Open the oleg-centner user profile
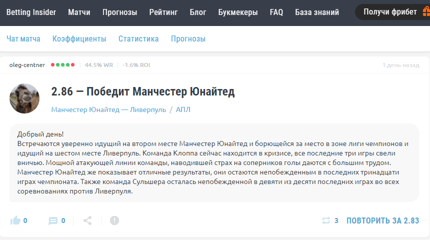This screenshot has width=430, height=240. (27, 65)
